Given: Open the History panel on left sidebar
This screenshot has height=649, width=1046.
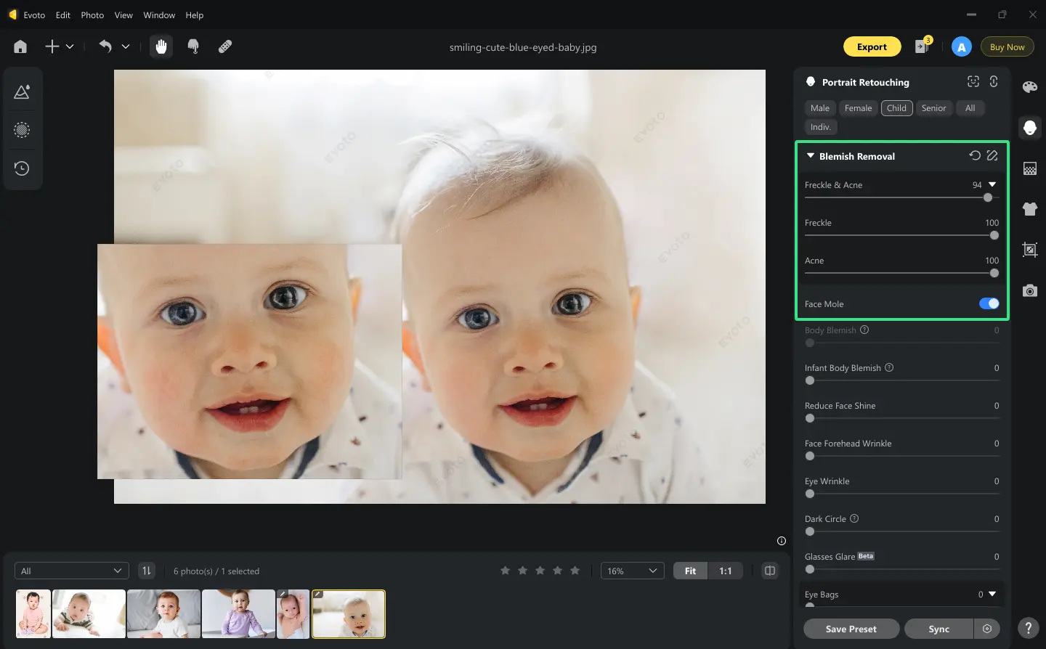Looking at the screenshot, I should (x=22, y=168).
